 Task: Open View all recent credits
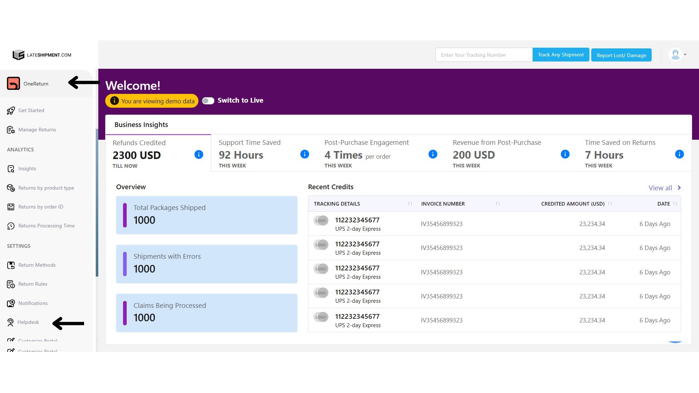tap(664, 188)
